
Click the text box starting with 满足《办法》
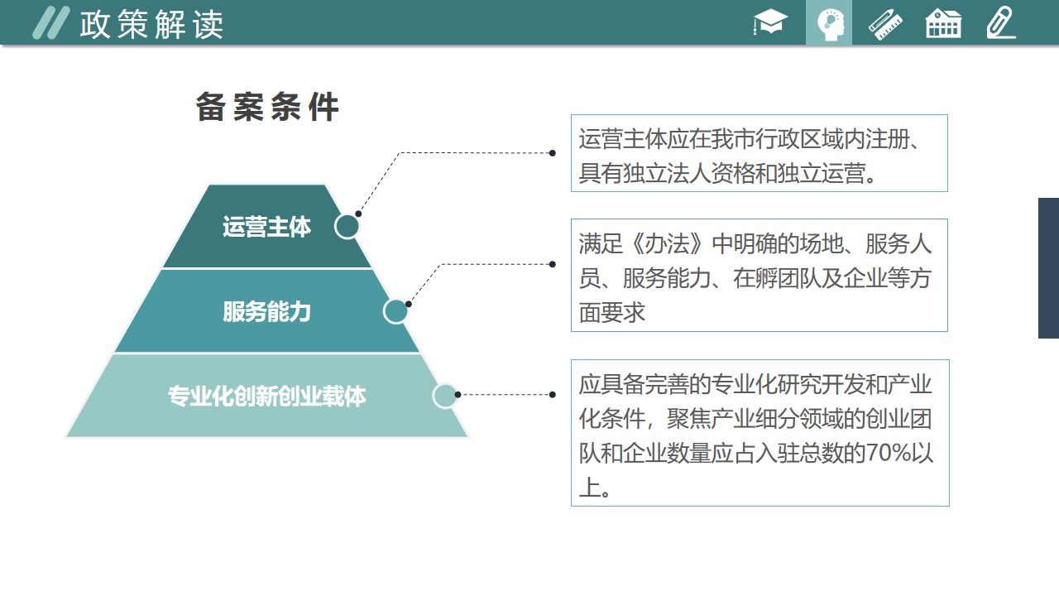[x=759, y=276]
